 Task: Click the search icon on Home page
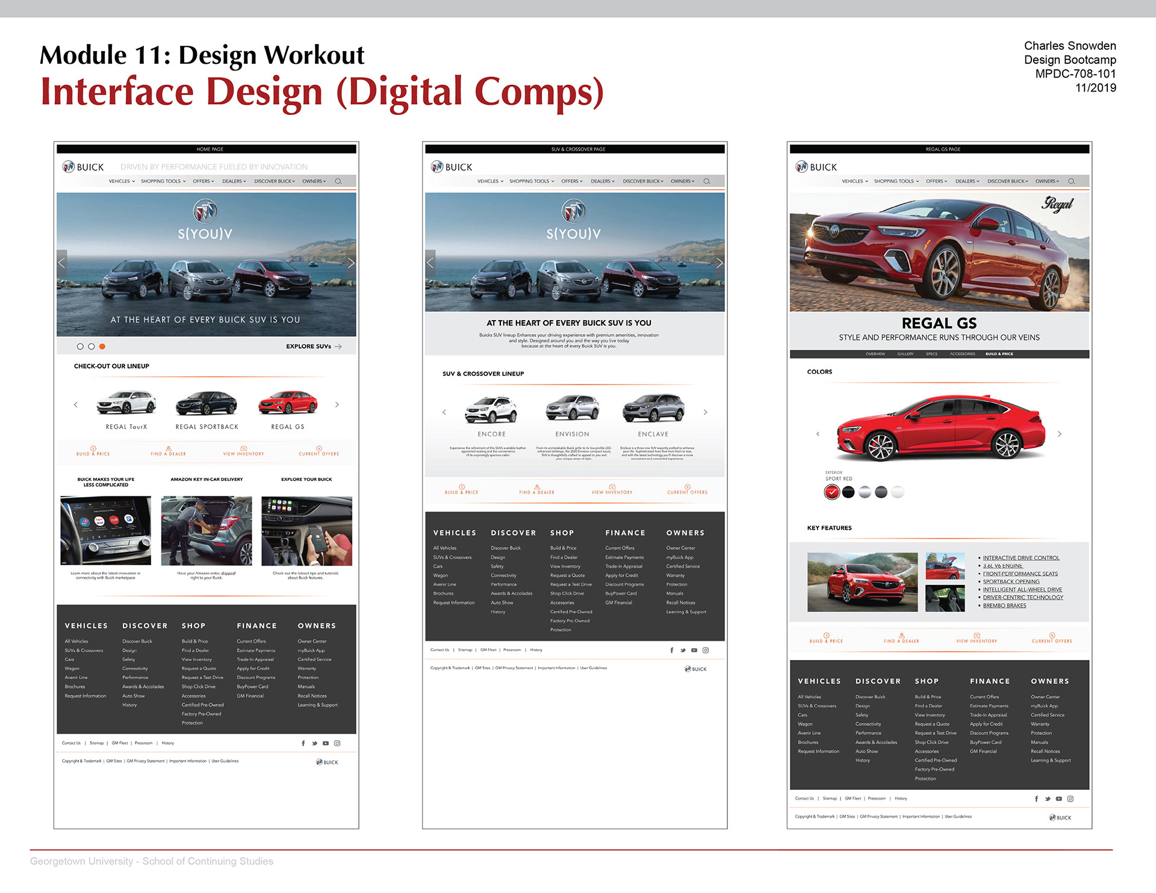(338, 181)
